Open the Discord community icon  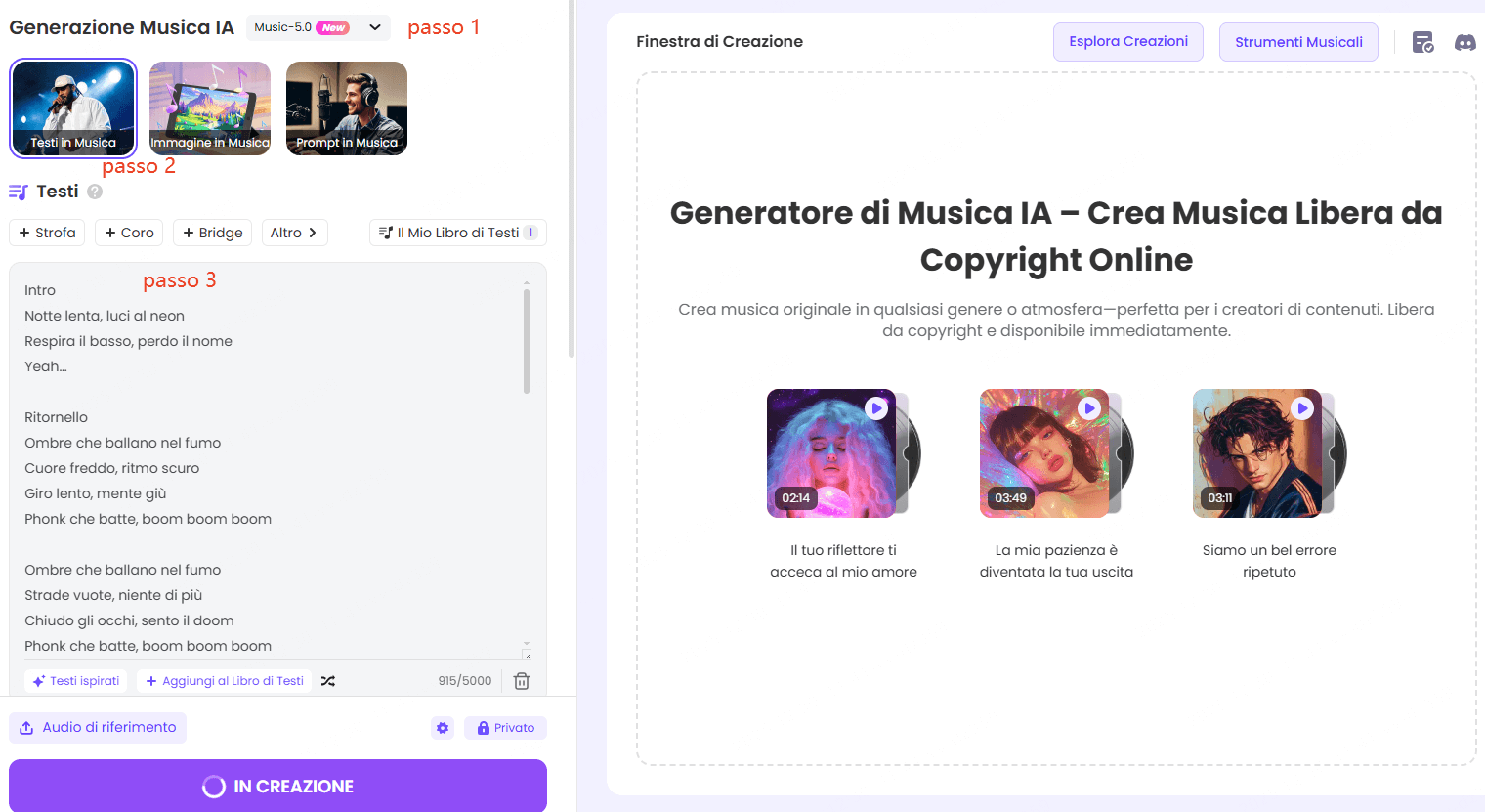[x=1465, y=42]
